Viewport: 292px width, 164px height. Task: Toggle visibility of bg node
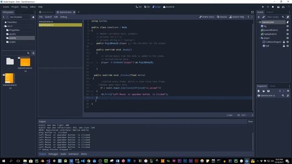click(x=287, y=26)
